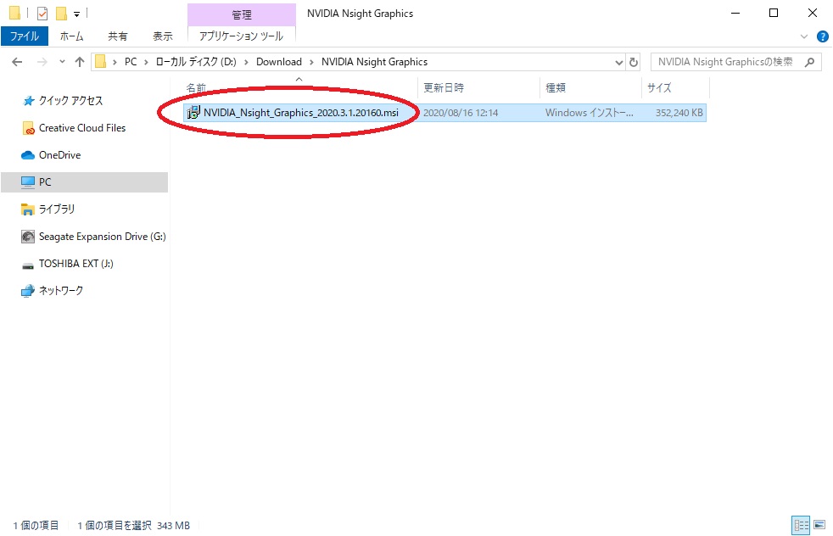Click the folder icon in title bar
This screenshot has height=536, width=833.
[15, 13]
